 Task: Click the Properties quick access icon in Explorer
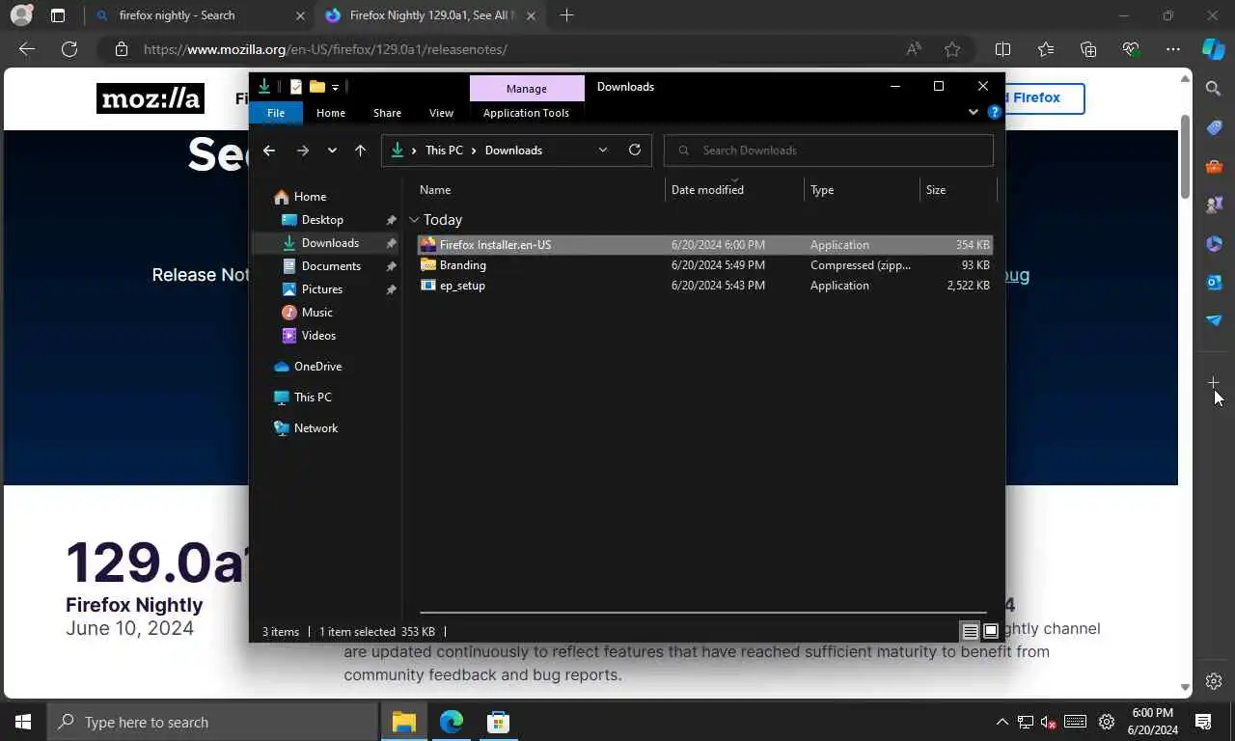click(x=296, y=87)
